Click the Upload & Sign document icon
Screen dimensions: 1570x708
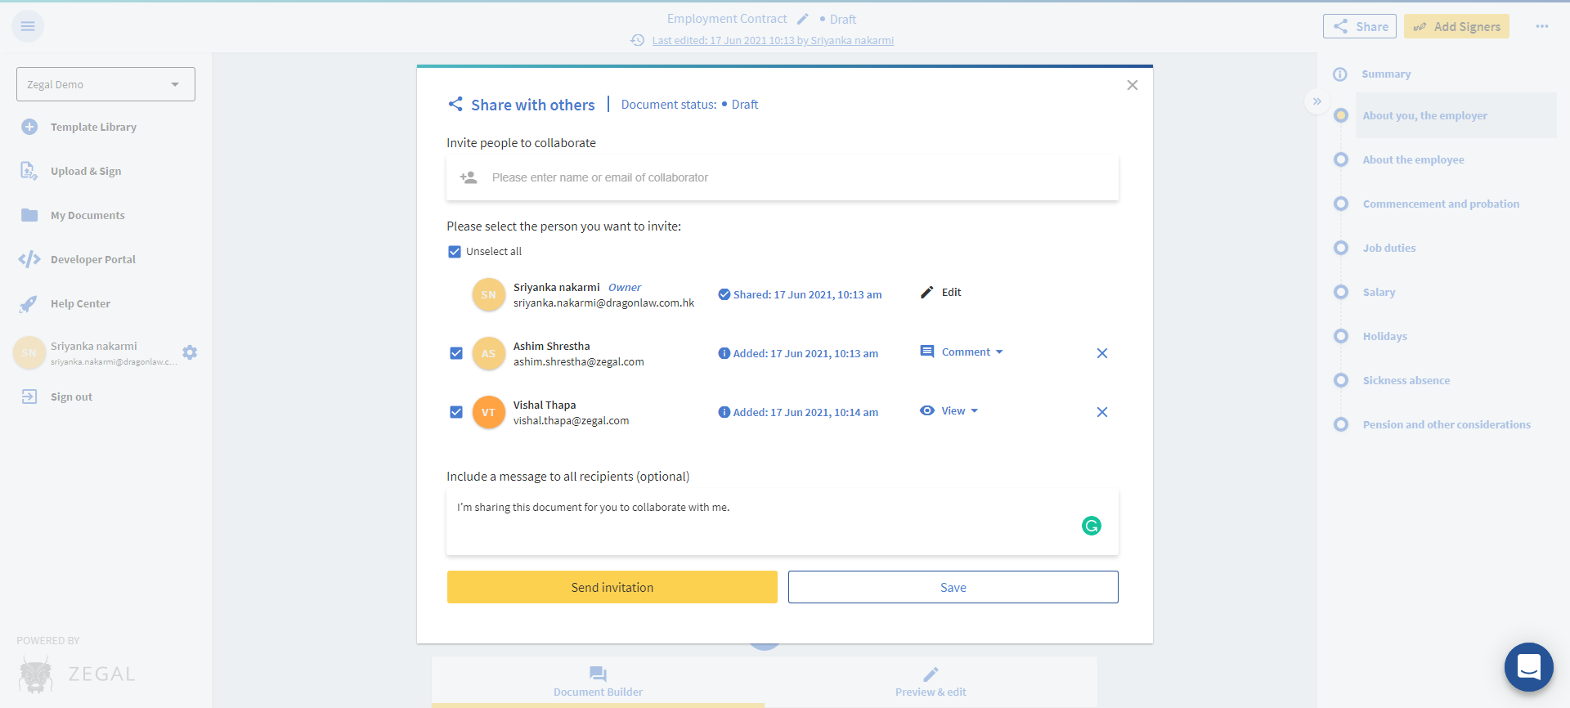[29, 171]
